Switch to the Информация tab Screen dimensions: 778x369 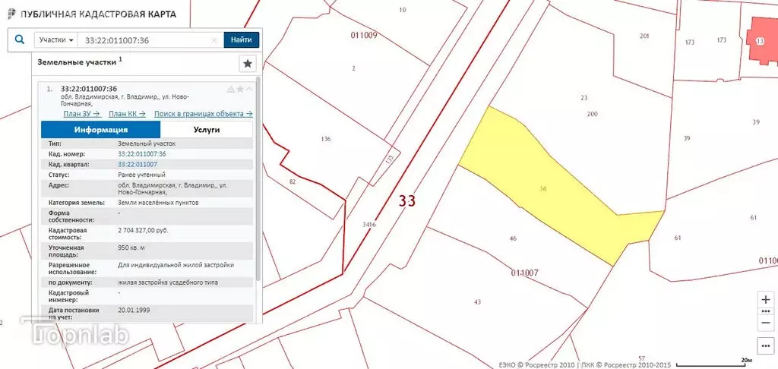coord(101,130)
